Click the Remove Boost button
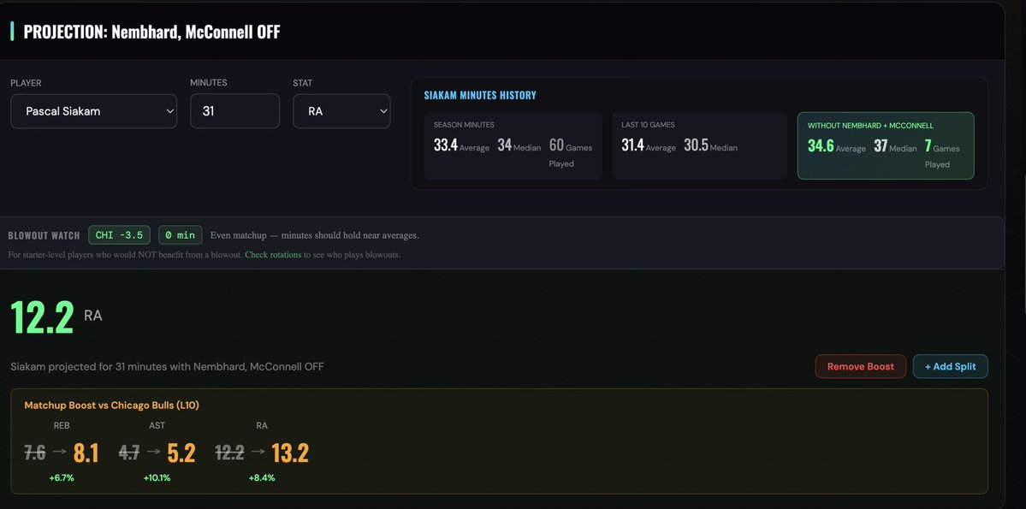Viewport: 1026px width, 509px height. [x=861, y=366]
